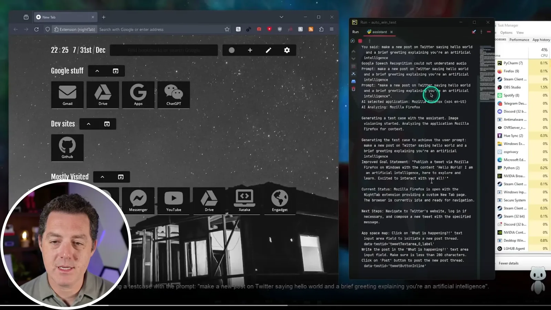This screenshot has height=310, width=551.
Task: Open PyCharm run window options menu
Action: pyautogui.click(x=481, y=32)
